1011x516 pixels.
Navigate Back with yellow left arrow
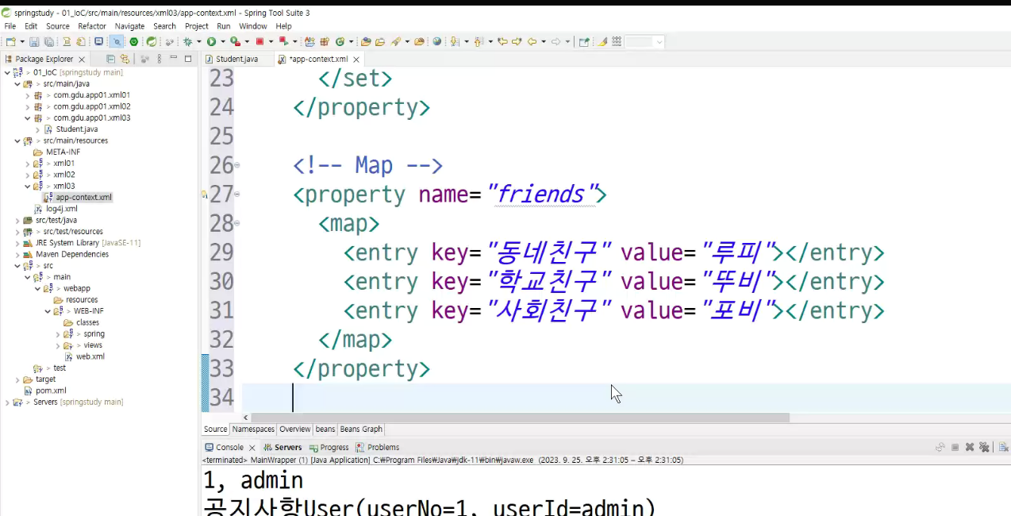532,41
